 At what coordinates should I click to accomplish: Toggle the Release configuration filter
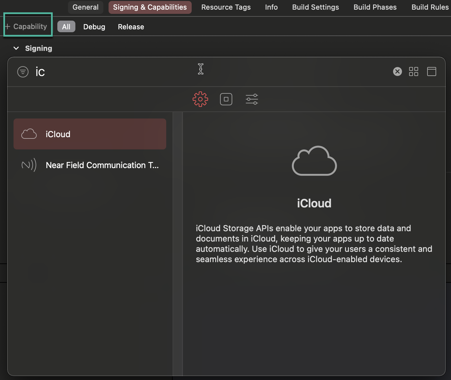130,26
